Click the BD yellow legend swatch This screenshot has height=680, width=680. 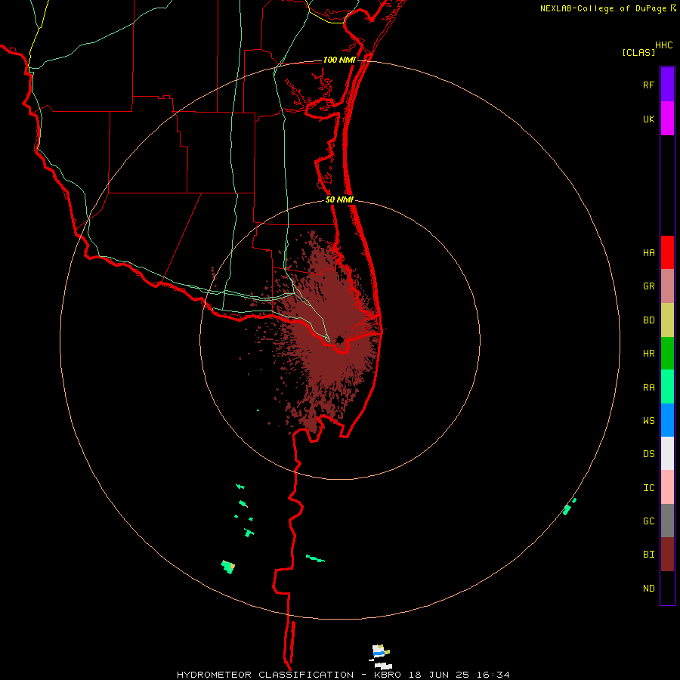click(x=667, y=320)
